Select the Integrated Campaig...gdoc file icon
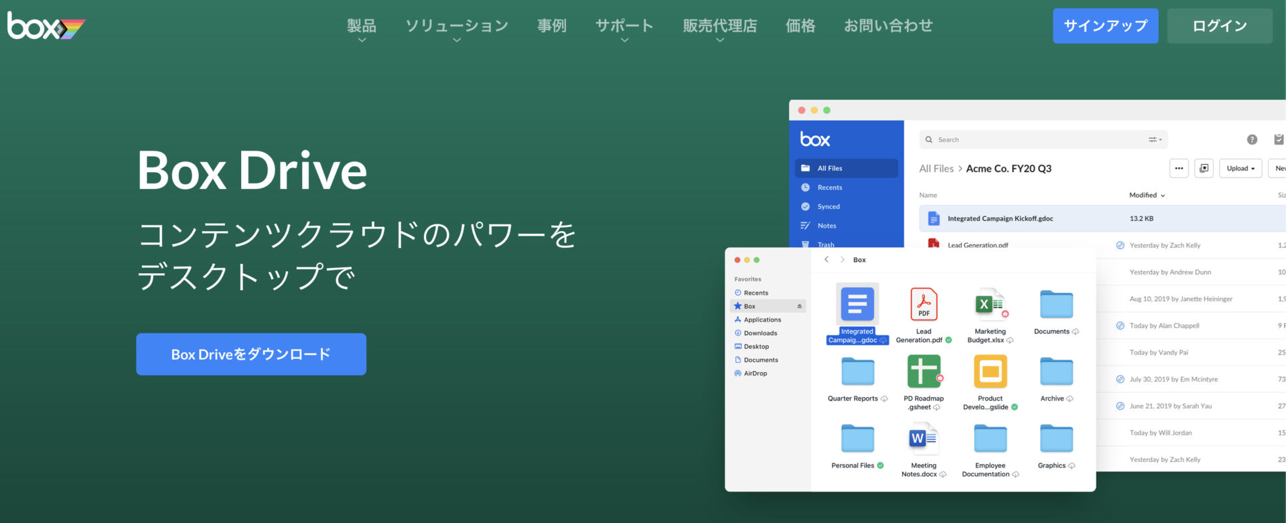 (x=857, y=305)
